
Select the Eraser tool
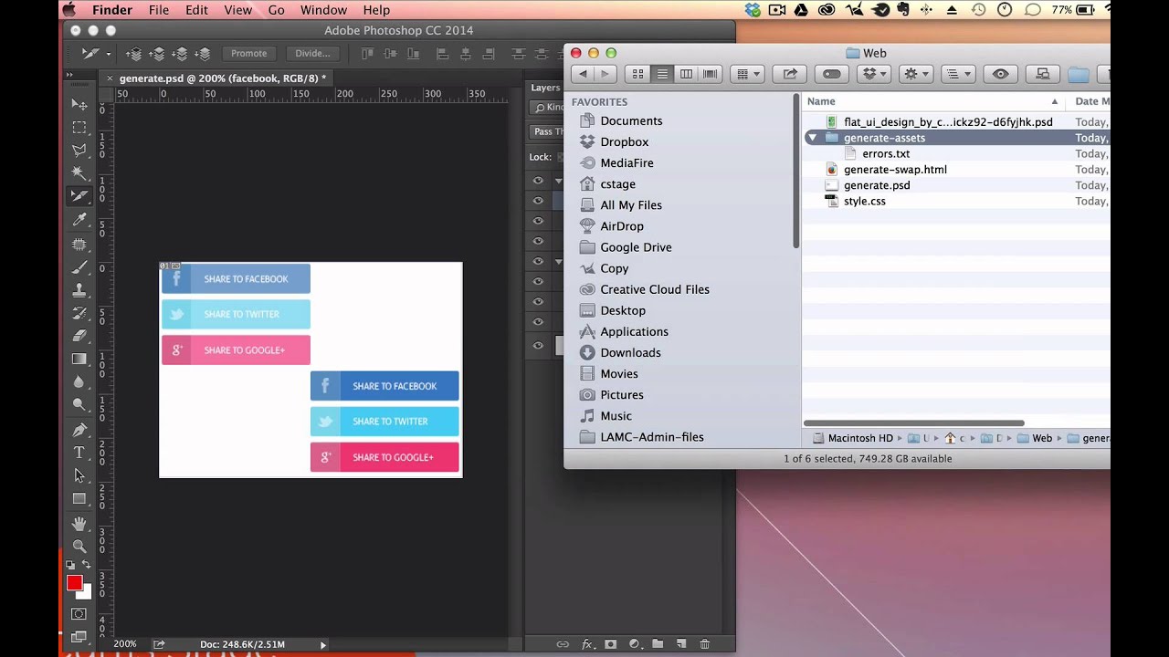(x=79, y=336)
